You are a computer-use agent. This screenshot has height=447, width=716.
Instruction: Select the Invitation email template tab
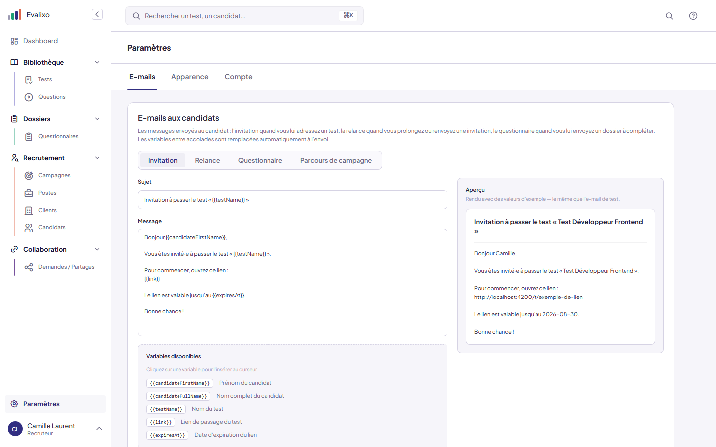[x=163, y=160]
